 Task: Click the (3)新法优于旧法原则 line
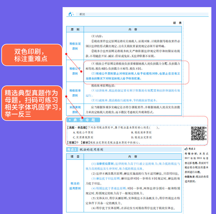pyautogui.click(x=133, y=181)
